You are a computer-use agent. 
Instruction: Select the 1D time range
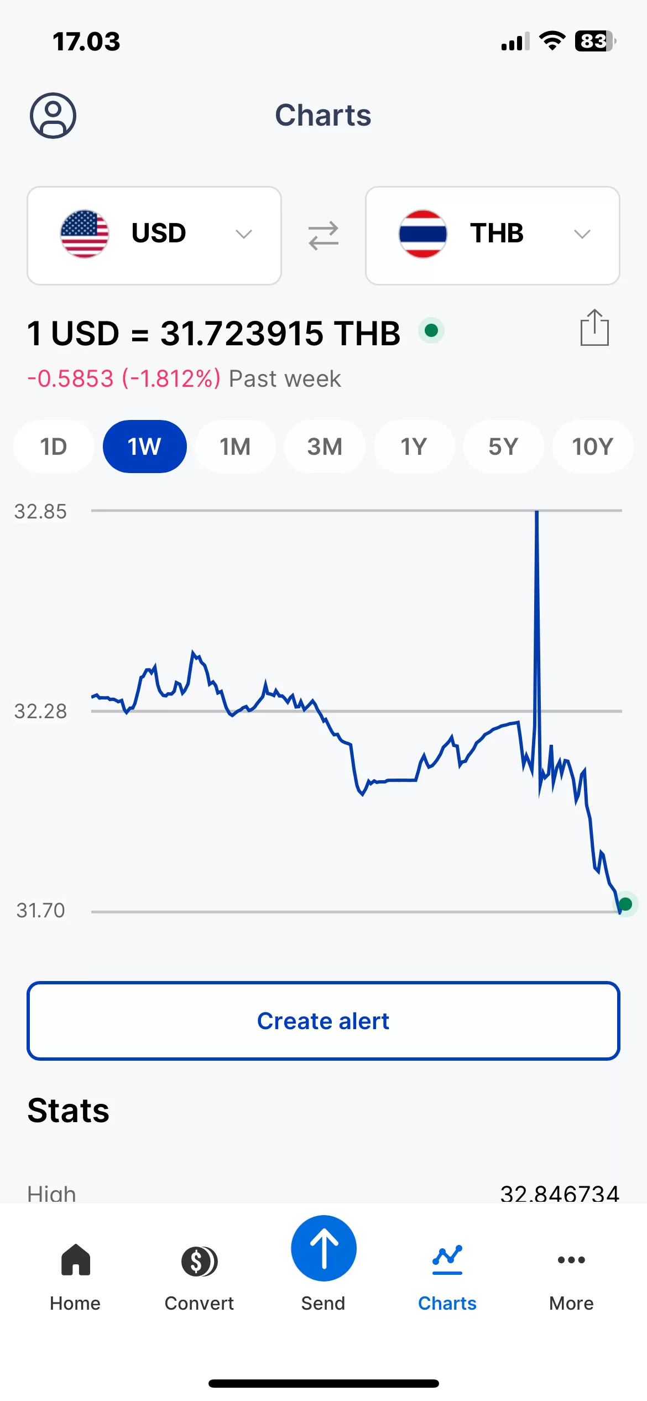click(x=54, y=447)
